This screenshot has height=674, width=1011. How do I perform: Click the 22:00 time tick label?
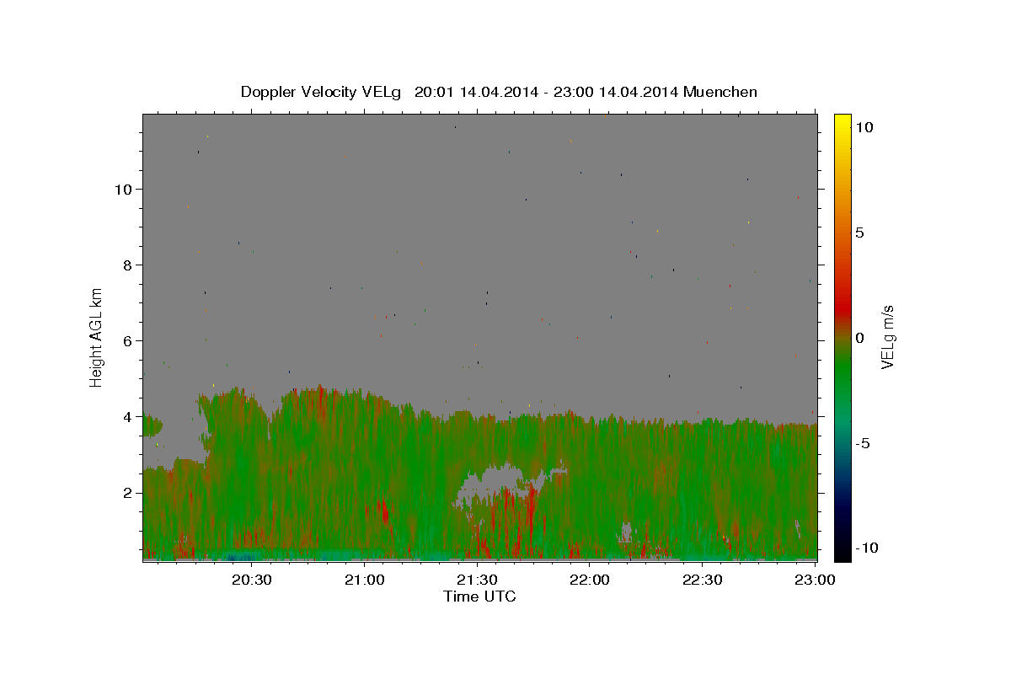(590, 580)
